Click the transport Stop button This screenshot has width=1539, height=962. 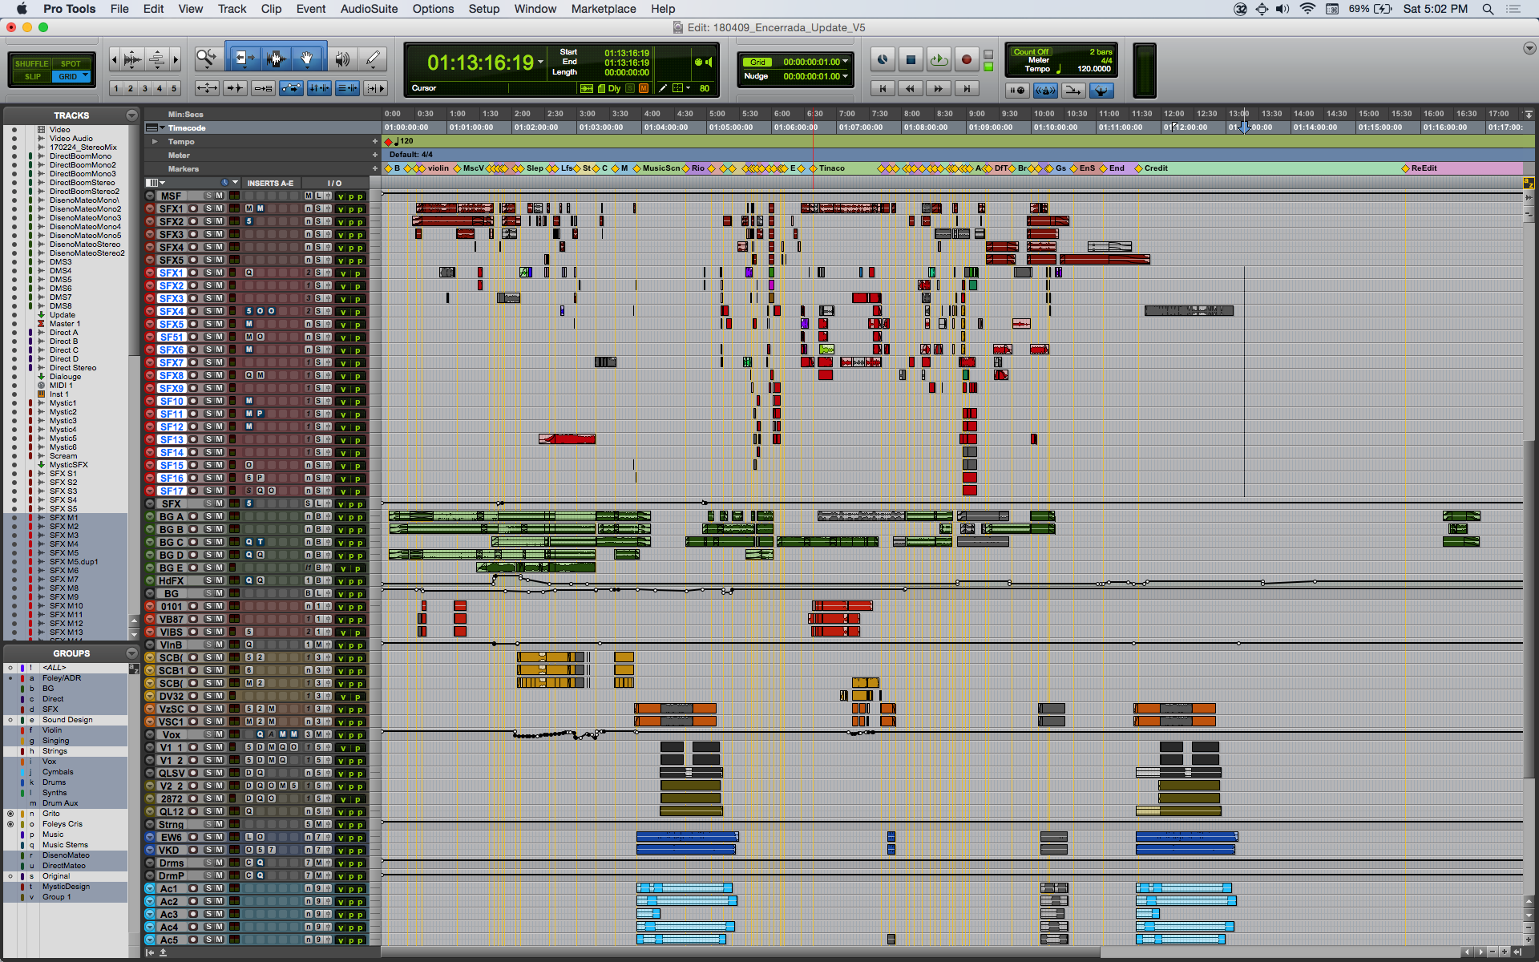[x=911, y=59]
